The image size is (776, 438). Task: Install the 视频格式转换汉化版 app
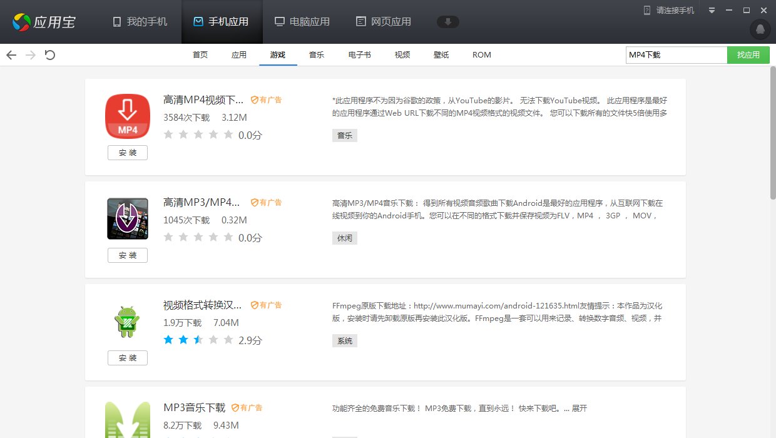coord(128,357)
